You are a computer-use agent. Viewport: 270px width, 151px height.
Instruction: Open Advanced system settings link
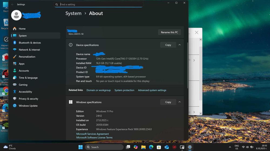coord(152,90)
